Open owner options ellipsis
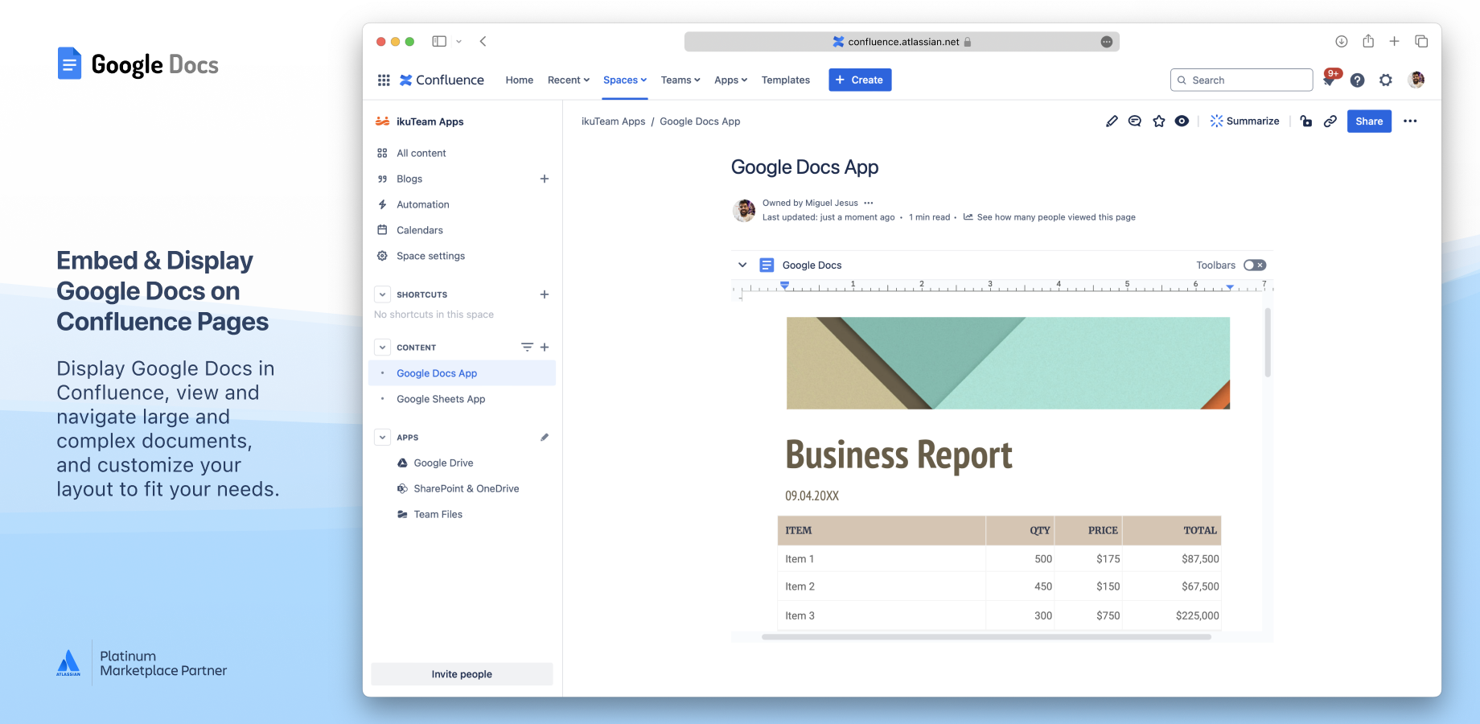The image size is (1480, 724). pyautogui.click(x=869, y=203)
